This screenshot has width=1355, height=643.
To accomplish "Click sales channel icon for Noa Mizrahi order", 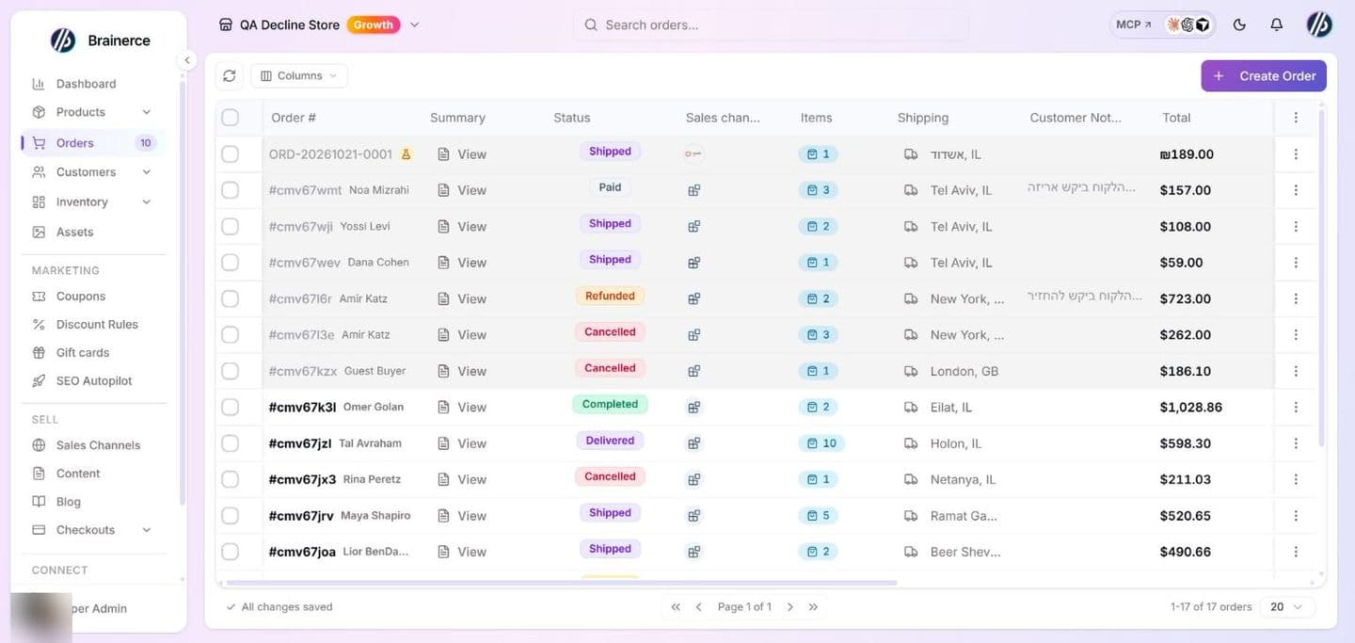I will [693, 190].
